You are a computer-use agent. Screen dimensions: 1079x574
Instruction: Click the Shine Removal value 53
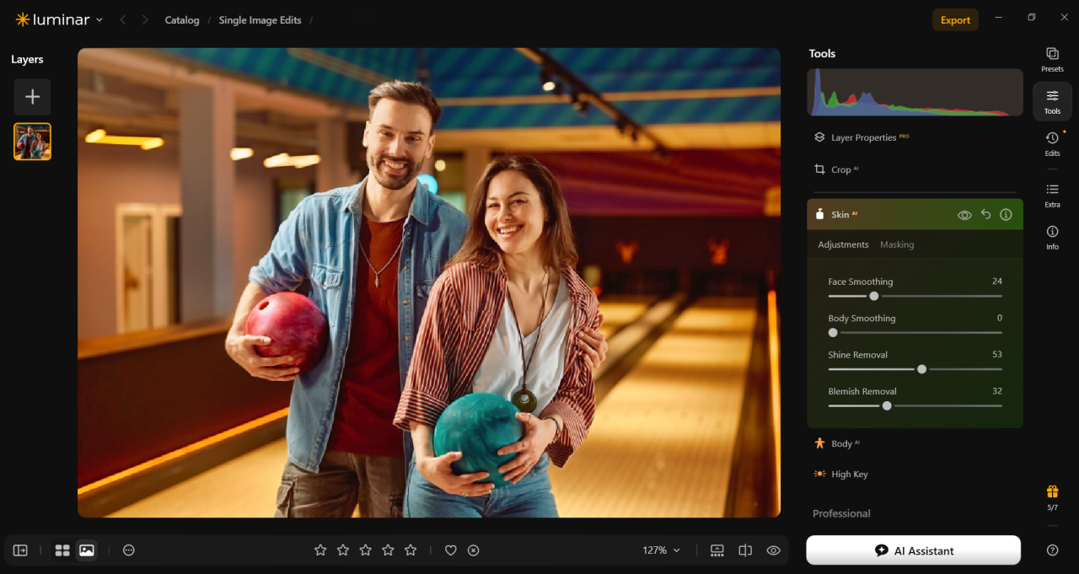pyautogui.click(x=997, y=355)
